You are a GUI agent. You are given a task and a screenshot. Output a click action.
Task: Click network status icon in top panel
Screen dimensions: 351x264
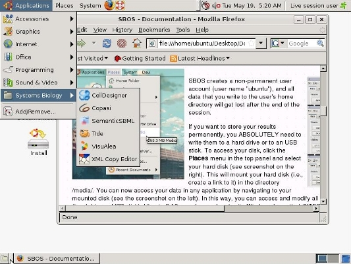(205, 5)
